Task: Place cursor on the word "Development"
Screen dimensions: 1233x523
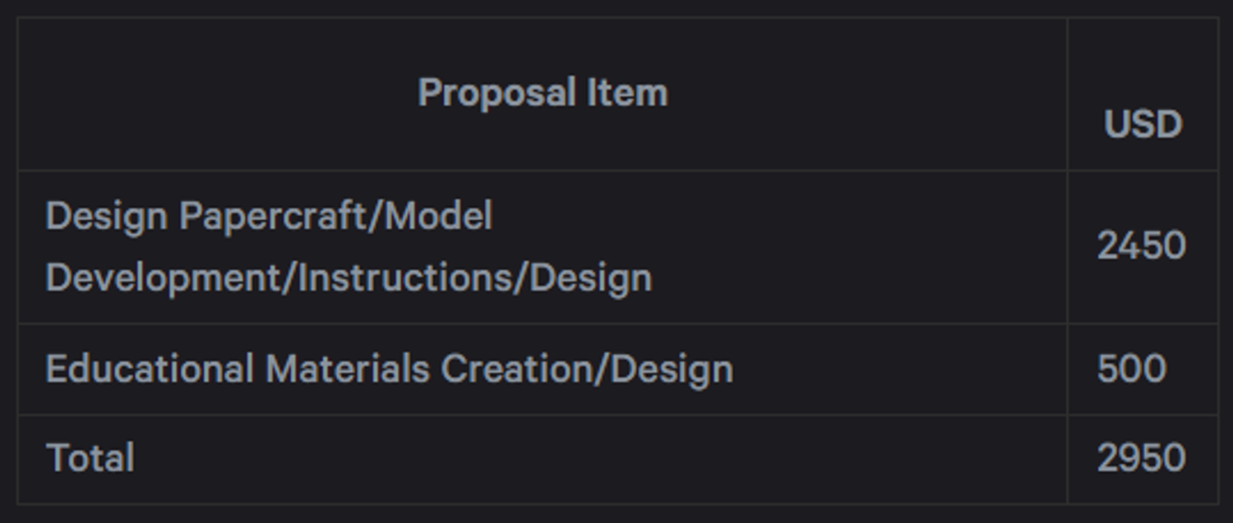Action: 163,278
